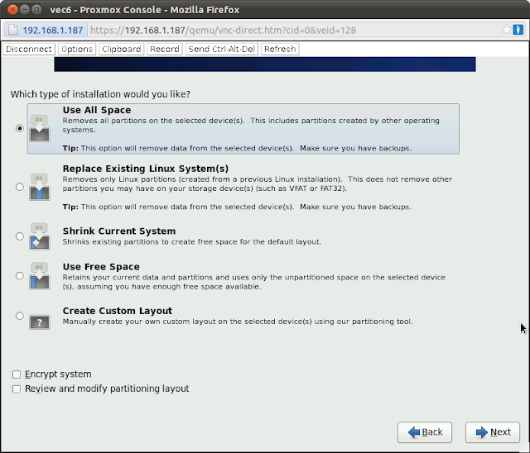Pick the Use Free Space radio button
This screenshot has height=453, width=530.
19,276
